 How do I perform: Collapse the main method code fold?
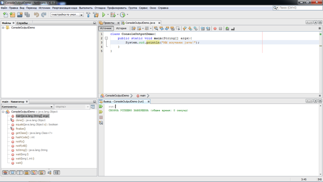pyautogui.click(x=106, y=38)
